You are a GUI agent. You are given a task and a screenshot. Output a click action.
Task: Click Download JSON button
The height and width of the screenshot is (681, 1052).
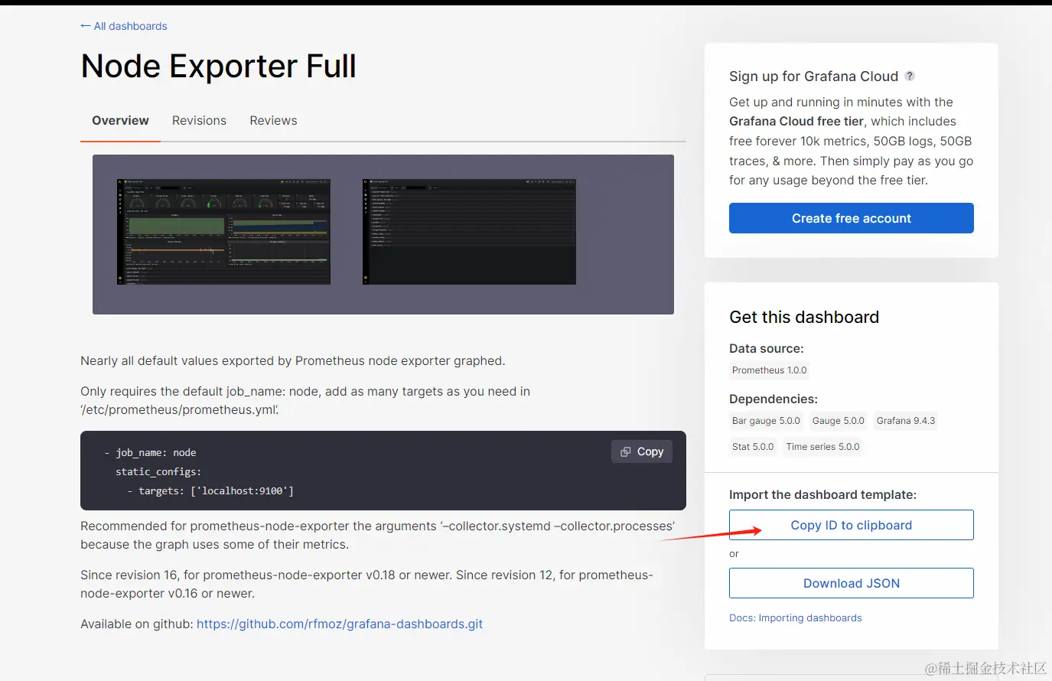[852, 583]
